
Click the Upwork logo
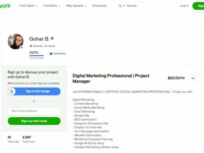click(5, 6)
